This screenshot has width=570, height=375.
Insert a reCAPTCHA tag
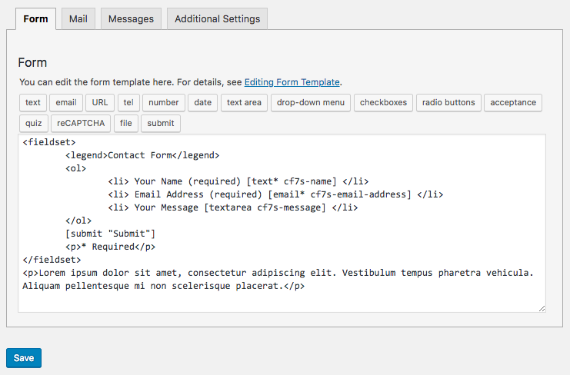click(x=81, y=124)
